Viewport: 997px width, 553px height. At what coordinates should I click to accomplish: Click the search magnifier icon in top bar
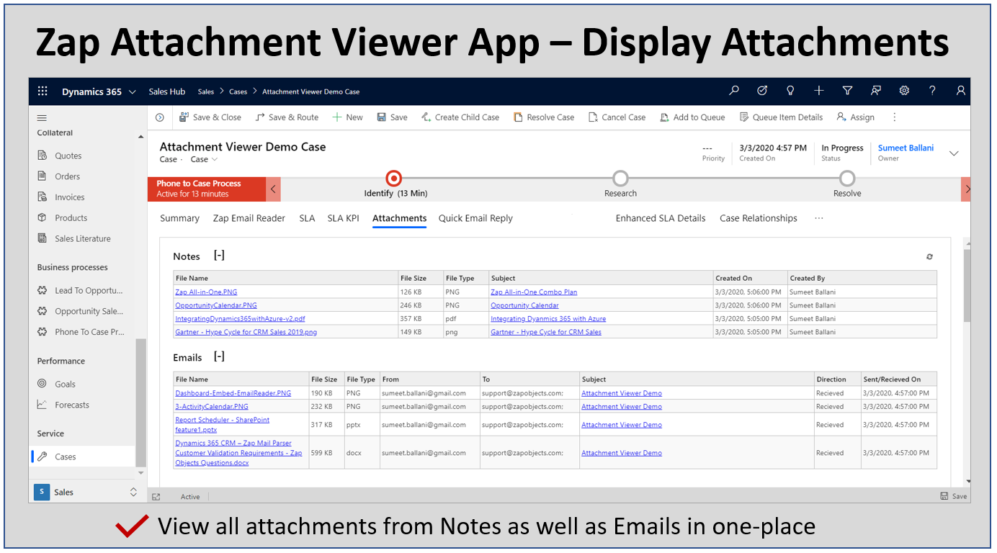click(x=734, y=91)
